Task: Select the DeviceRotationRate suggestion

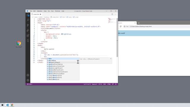Action: (63, 74)
